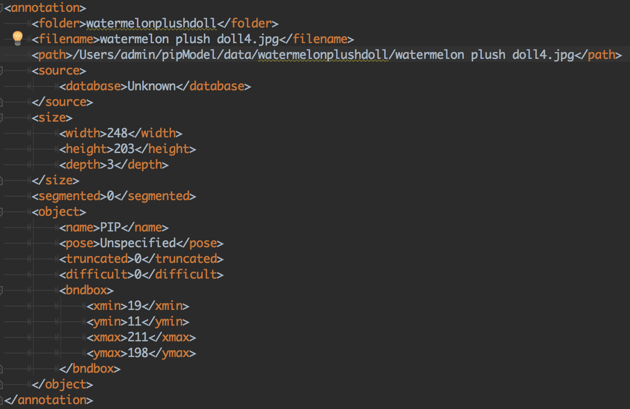Screen dimensions: 630x409
Task: Collapse the source element fold marker
Action: pyautogui.click(x=2, y=70)
